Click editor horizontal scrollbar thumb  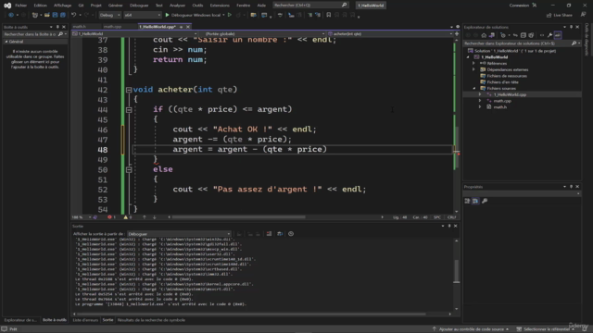coord(239,217)
